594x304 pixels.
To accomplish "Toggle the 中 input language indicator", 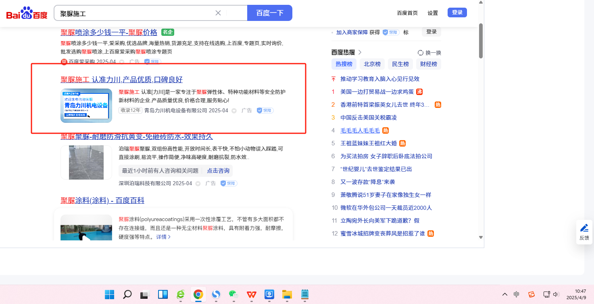I will pyautogui.click(x=517, y=294).
